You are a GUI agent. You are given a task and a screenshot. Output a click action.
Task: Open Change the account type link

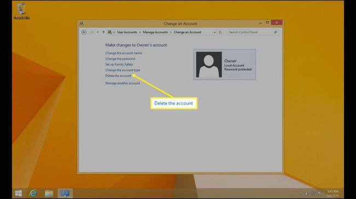click(x=122, y=70)
